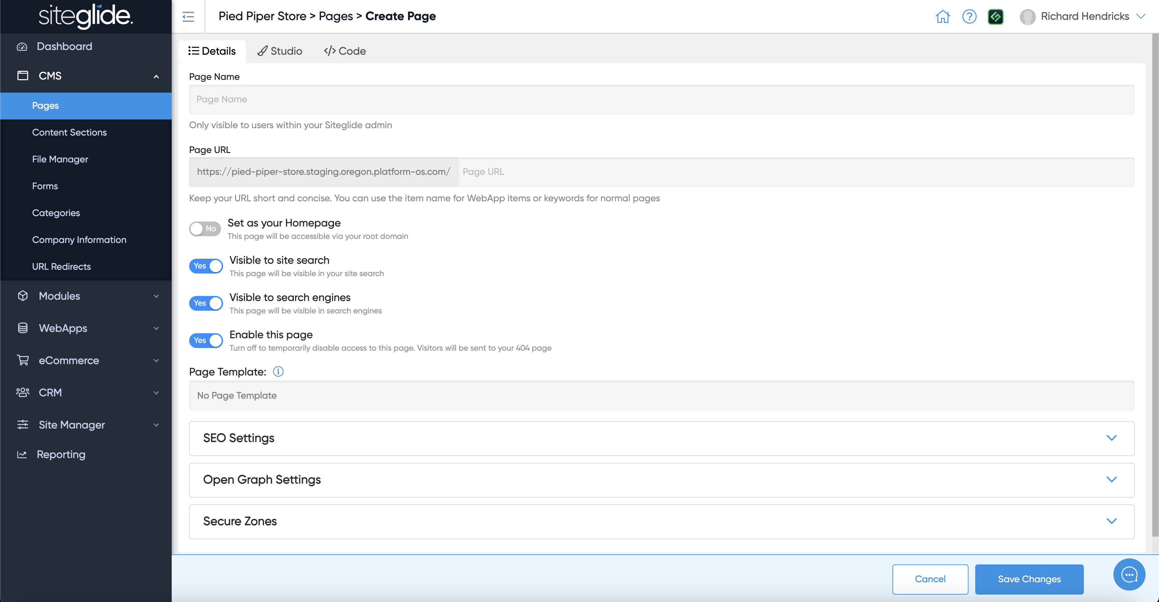Click the Cancel button
The height and width of the screenshot is (602, 1159).
point(930,579)
